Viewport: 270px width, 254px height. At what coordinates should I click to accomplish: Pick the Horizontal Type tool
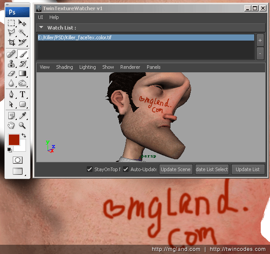click(x=22, y=94)
